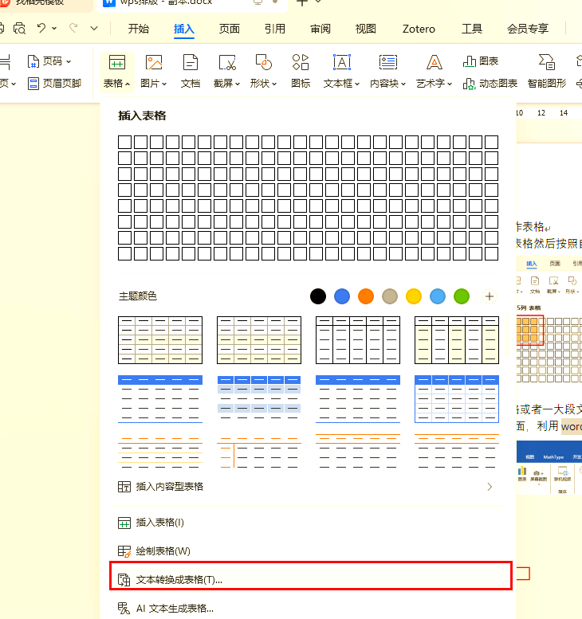Open the 会员专享 tab
Image resolution: width=582 pixels, height=619 pixels.
point(528,29)
